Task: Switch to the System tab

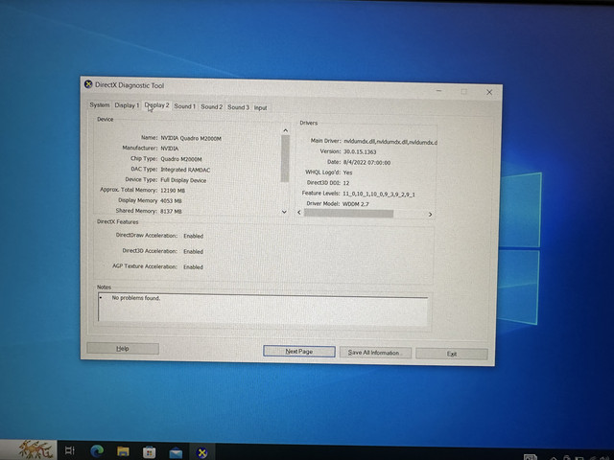Action: point(100,104)
